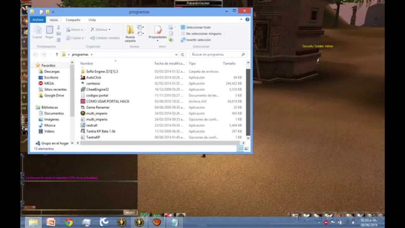Open Imágenes library in the sidebar

point(51,119)
